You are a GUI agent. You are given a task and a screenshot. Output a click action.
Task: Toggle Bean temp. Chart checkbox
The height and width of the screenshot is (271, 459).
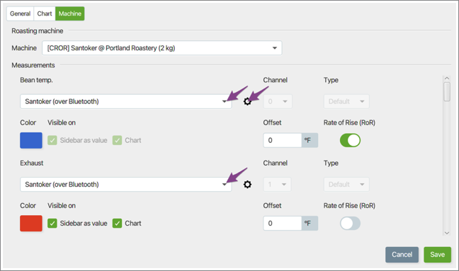[x=117, y=140]
